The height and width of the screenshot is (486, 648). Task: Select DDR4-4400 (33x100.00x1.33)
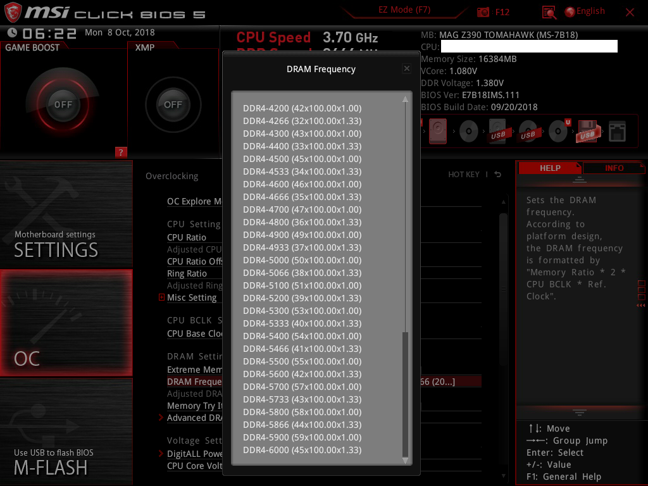[x=302, y=146]
